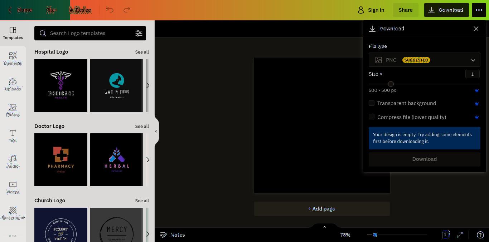Open the File menu
The image size is (489, 242).
coord(52,10)
